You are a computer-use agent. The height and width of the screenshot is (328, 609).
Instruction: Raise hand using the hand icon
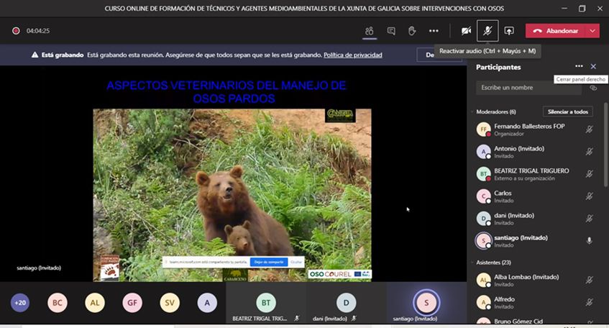click(412, 31)
